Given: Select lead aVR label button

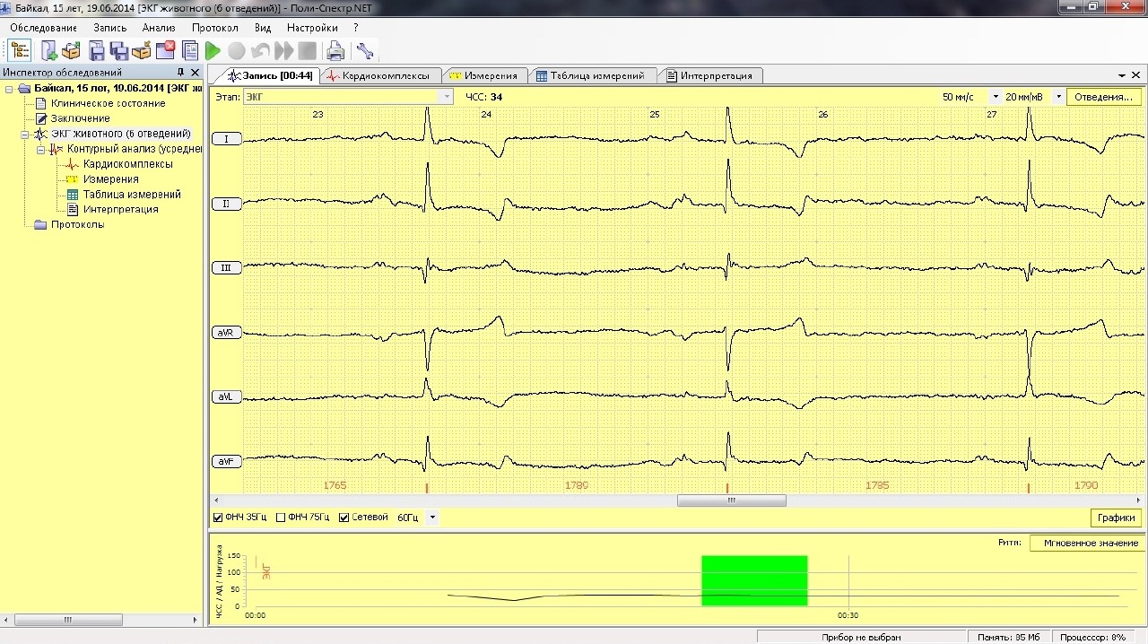Looking at the screenshot, I should (x=226, y=333).
